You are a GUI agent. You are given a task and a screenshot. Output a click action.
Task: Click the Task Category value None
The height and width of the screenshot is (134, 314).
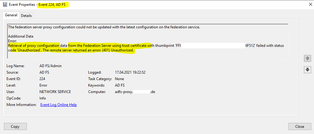pyautogui.click(x=119, y=79)
